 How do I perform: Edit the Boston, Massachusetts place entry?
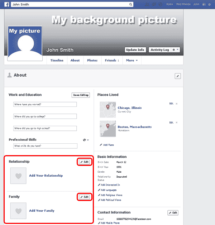pyautogui.click(x=171, y=123)
